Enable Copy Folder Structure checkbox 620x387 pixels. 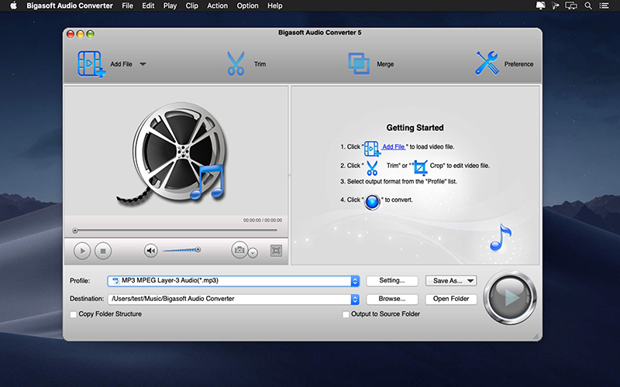(x=73, y=315)
